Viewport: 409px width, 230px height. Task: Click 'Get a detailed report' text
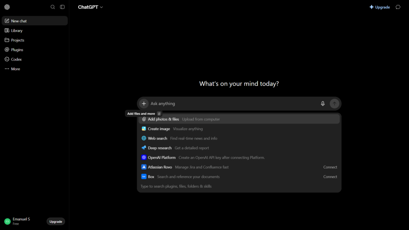click(x=192, y=148)
